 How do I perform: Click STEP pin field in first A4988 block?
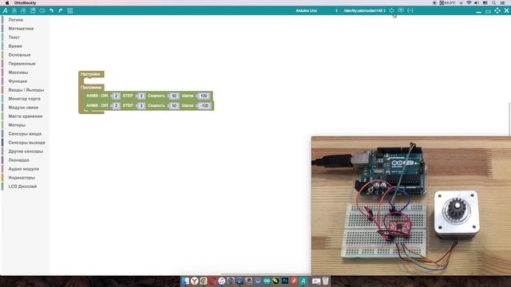[141, 96]
